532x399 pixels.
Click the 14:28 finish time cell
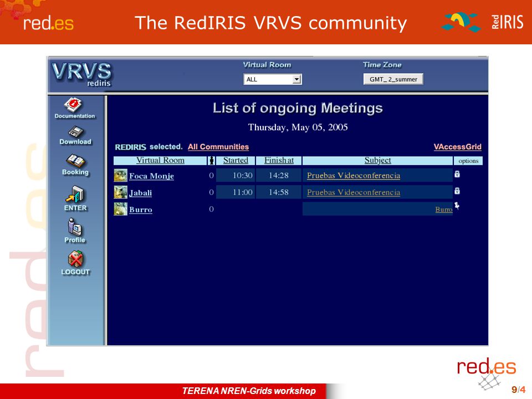tap(279, 176)
